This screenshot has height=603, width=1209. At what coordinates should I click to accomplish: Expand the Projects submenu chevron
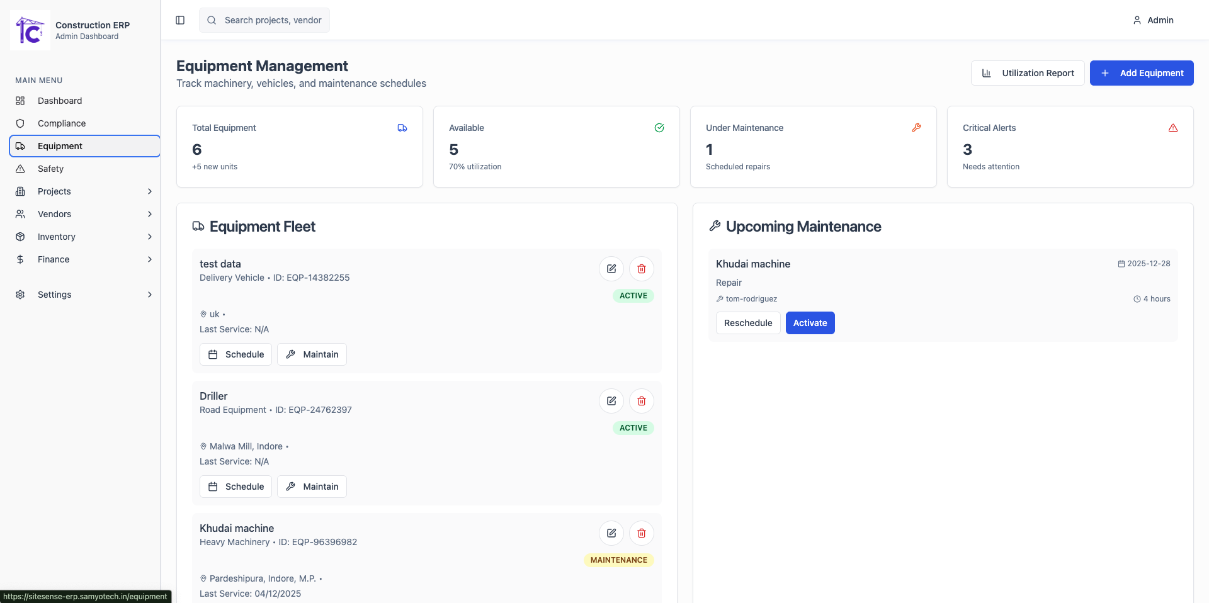point(150,191)
